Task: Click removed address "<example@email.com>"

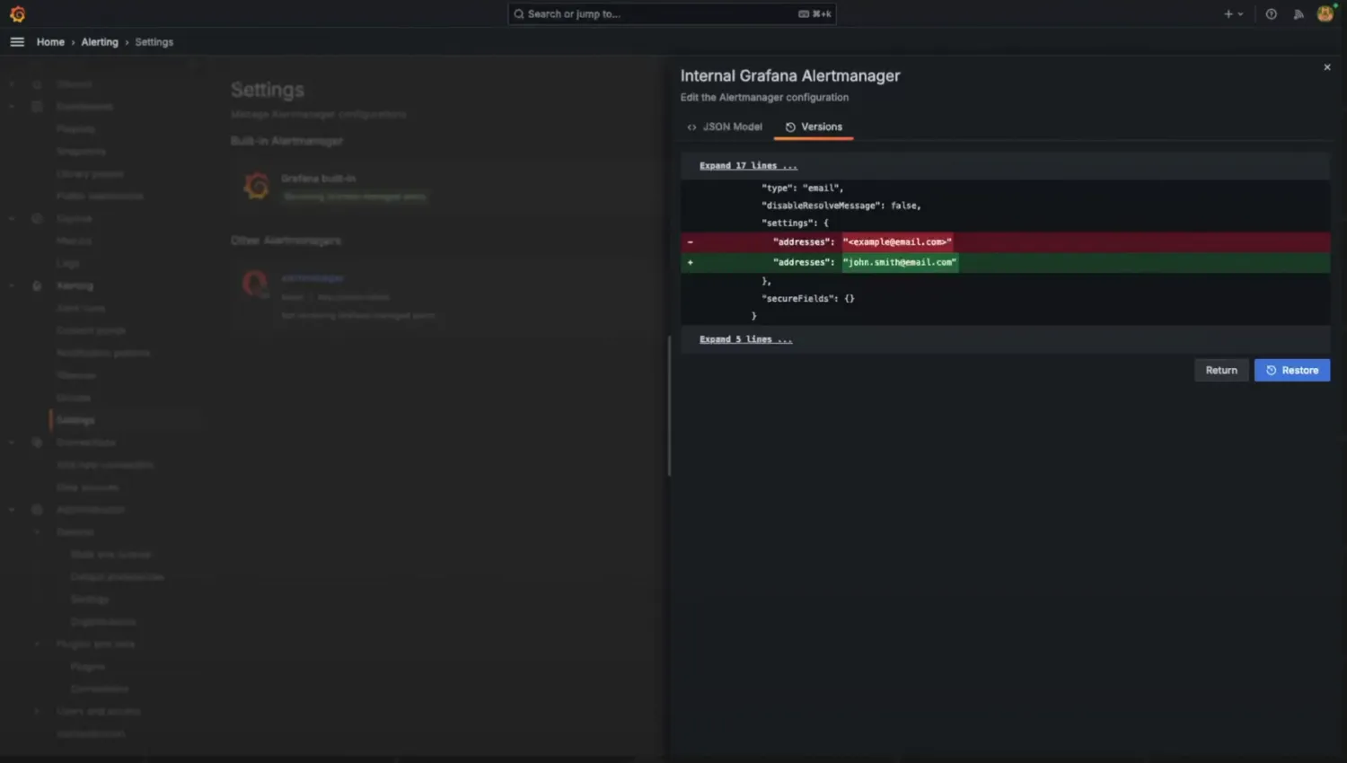Action: coord(897,241)
